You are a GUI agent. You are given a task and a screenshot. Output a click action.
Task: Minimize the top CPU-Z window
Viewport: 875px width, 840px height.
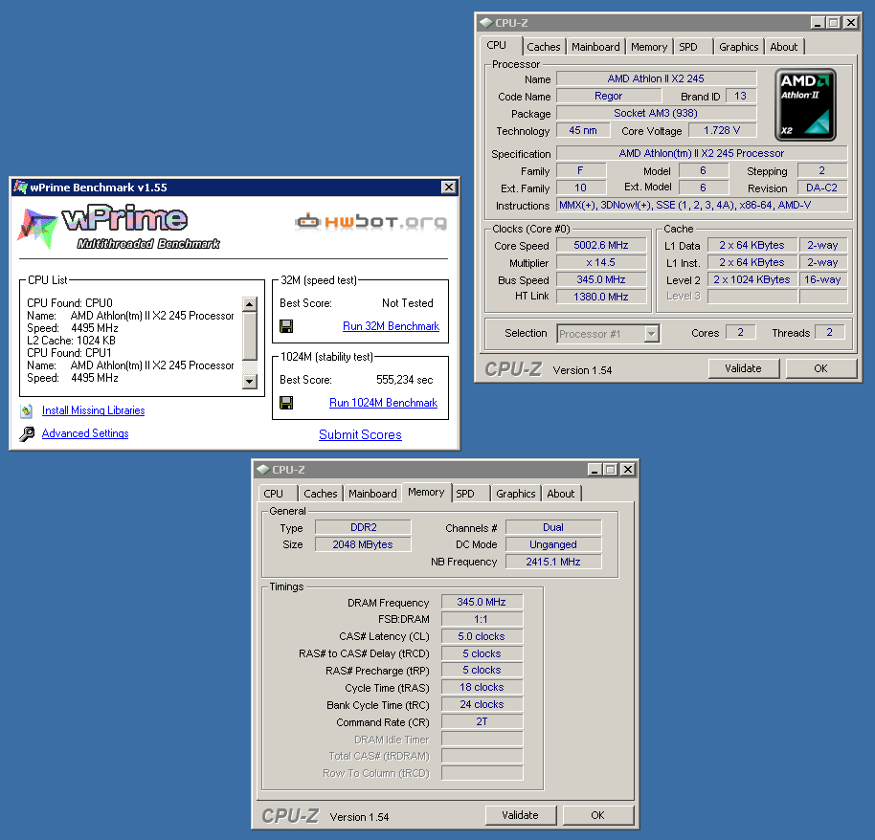click(818, 23)
